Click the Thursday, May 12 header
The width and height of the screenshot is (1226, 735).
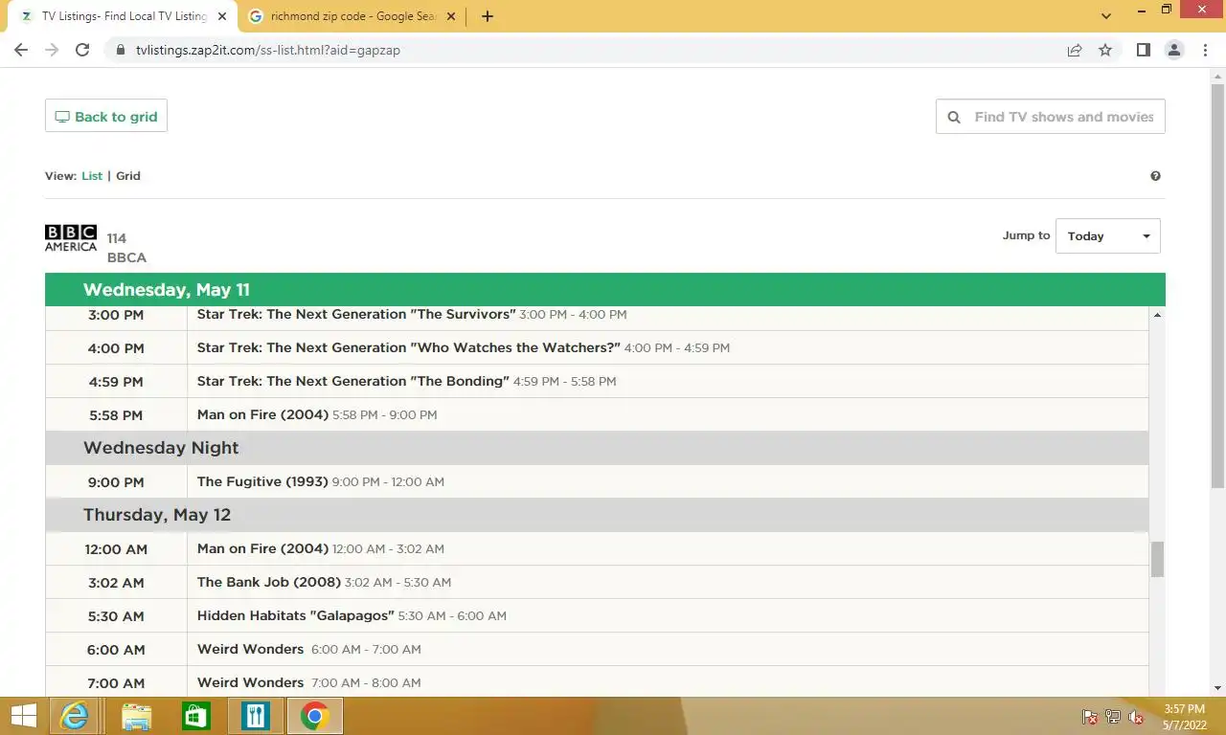coord(597,515)
